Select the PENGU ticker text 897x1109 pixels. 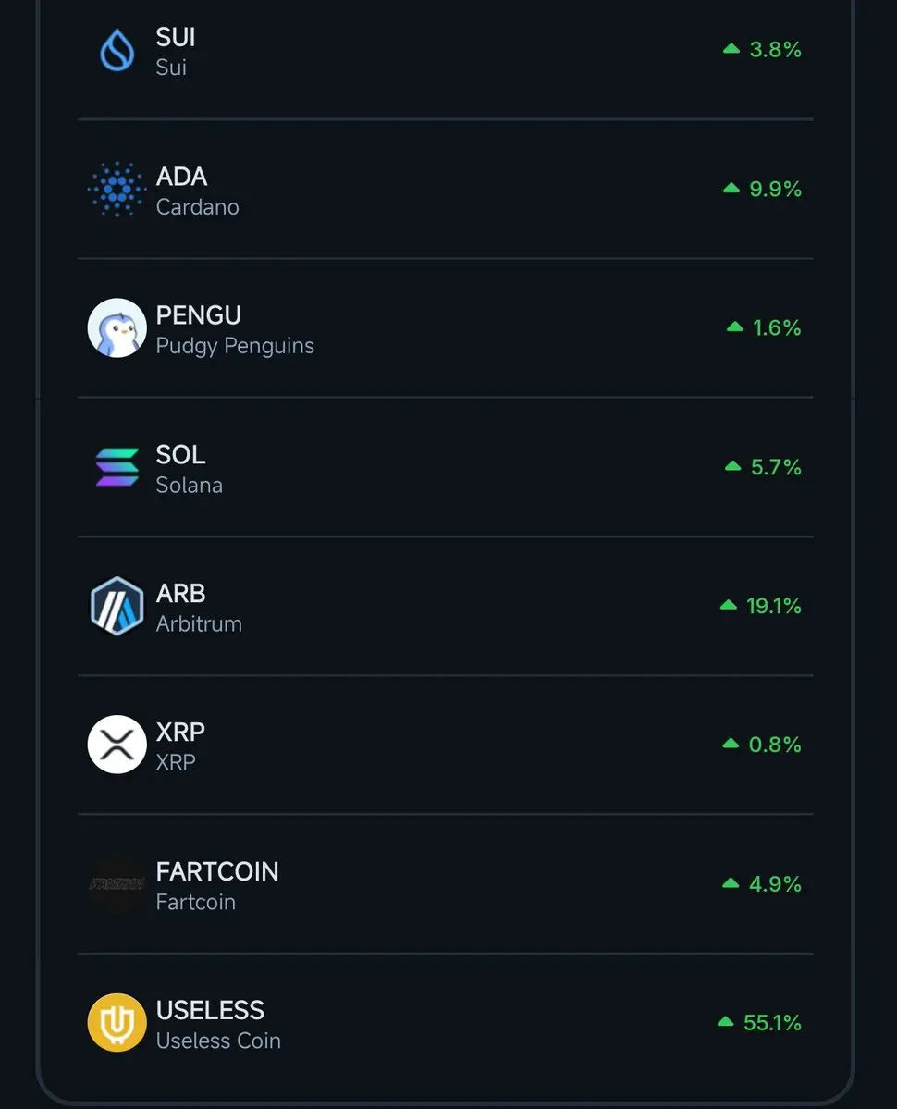tap(199, 315)
